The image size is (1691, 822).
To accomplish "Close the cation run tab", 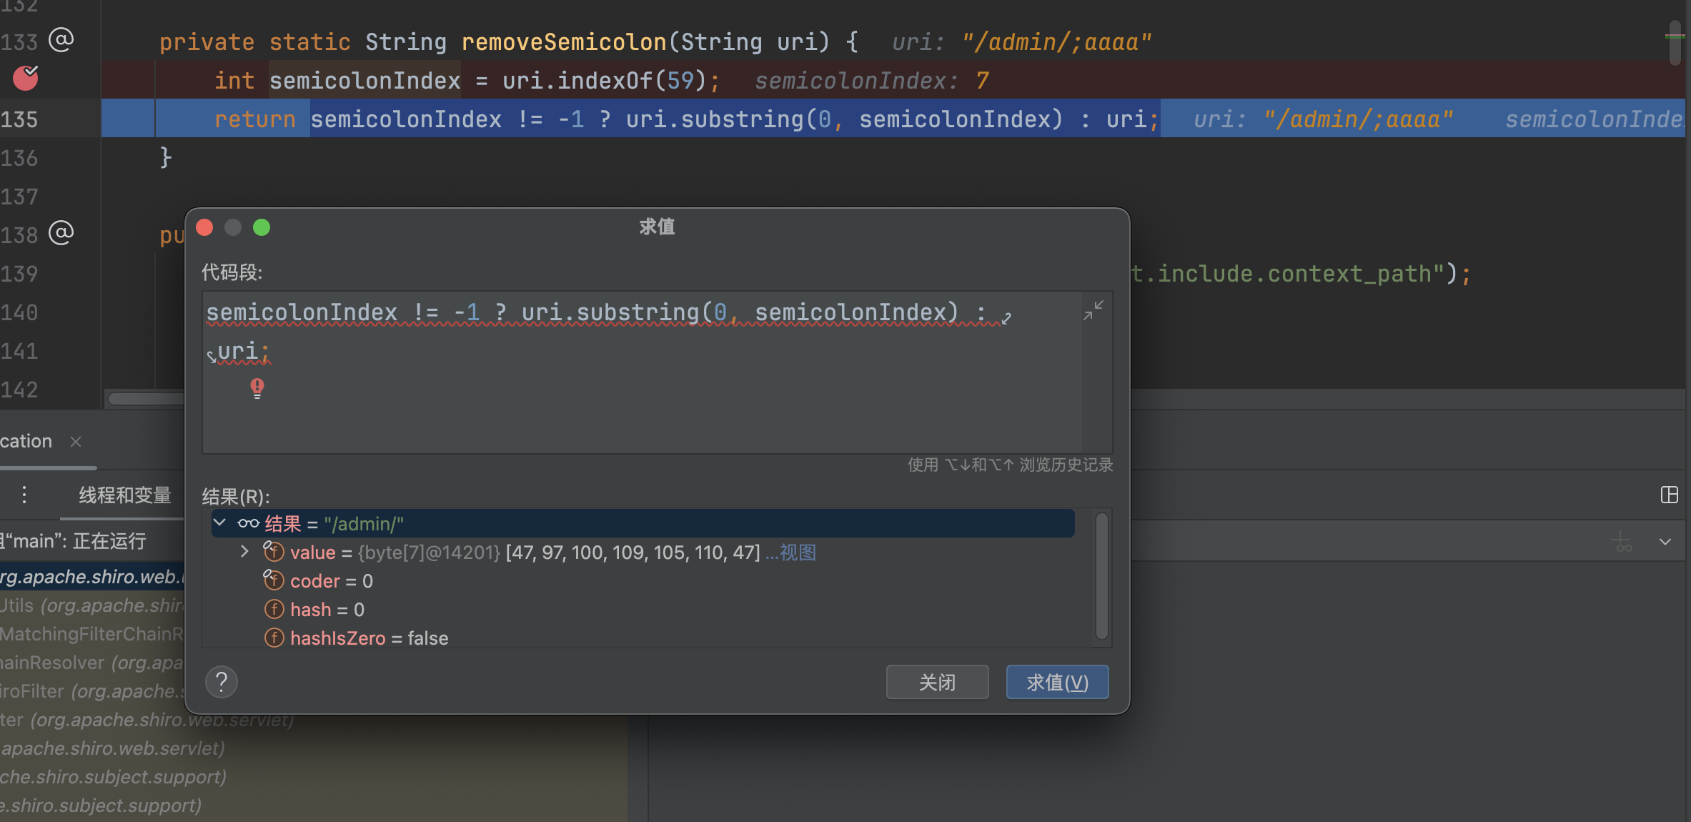I will 76,442.
